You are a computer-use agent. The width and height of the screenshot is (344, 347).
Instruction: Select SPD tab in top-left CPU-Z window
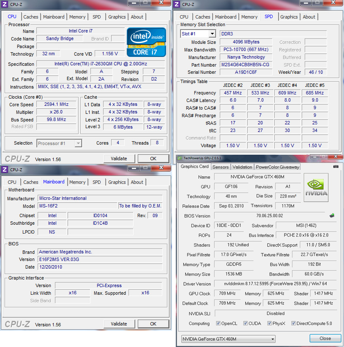coord(96,17)
